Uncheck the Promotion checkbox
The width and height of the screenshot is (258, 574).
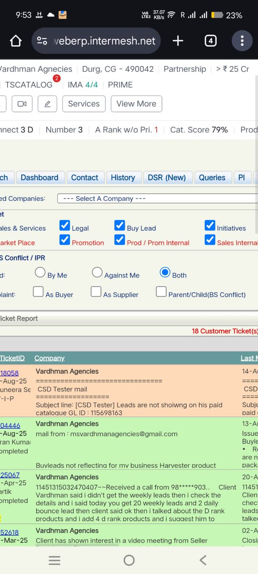pyautogui.click(x=64, y=240)
